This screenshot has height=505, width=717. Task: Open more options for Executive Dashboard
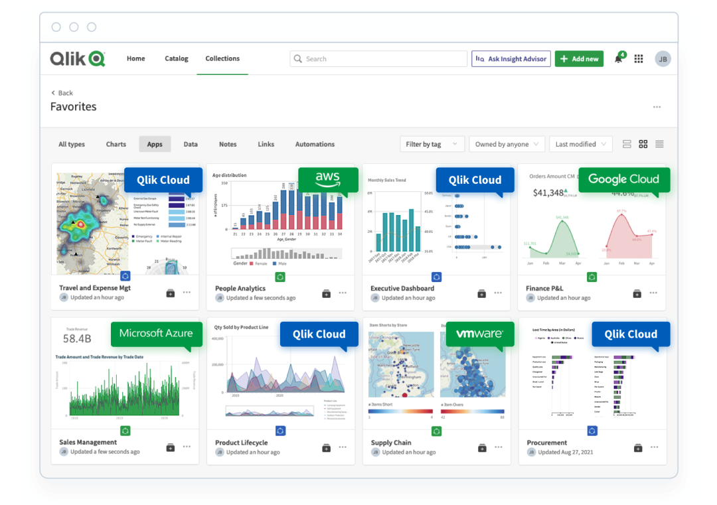[x=499, y=293]
